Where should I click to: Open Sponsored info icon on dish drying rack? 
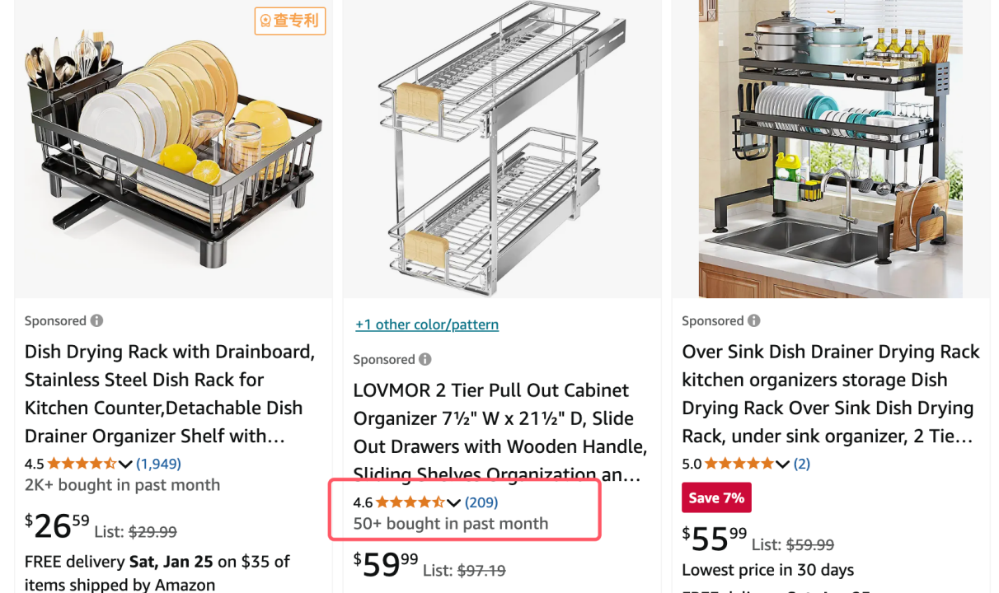pos(97,321)
